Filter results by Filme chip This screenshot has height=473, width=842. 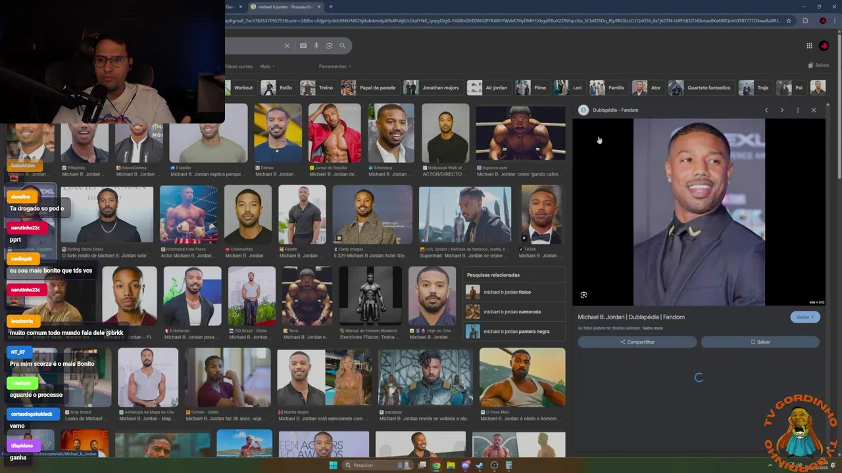[x=532, y=87]
